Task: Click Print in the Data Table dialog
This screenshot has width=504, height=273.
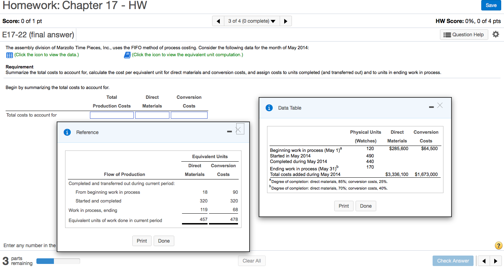Action: [x=344, y=206]
